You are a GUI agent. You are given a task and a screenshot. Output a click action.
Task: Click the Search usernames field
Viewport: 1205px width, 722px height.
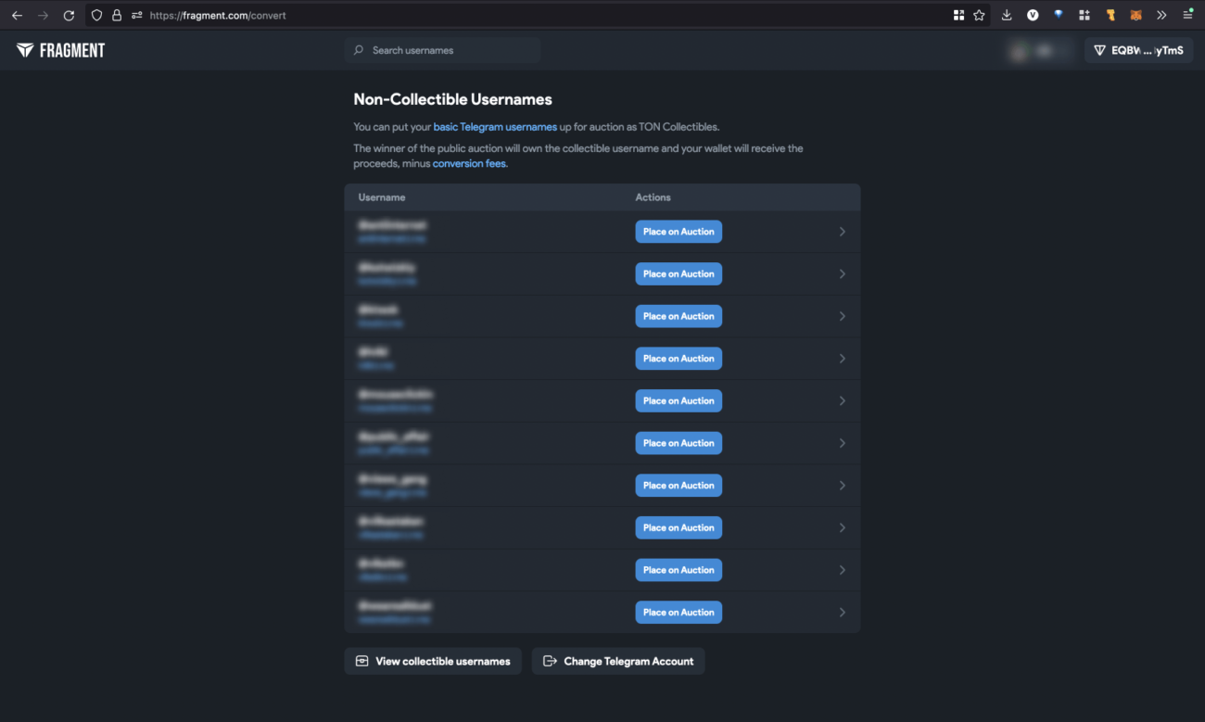point(442,50)
